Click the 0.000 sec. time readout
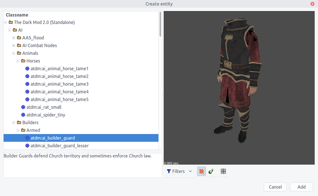The width and height of the screenshot is (318, 196). 172,163
